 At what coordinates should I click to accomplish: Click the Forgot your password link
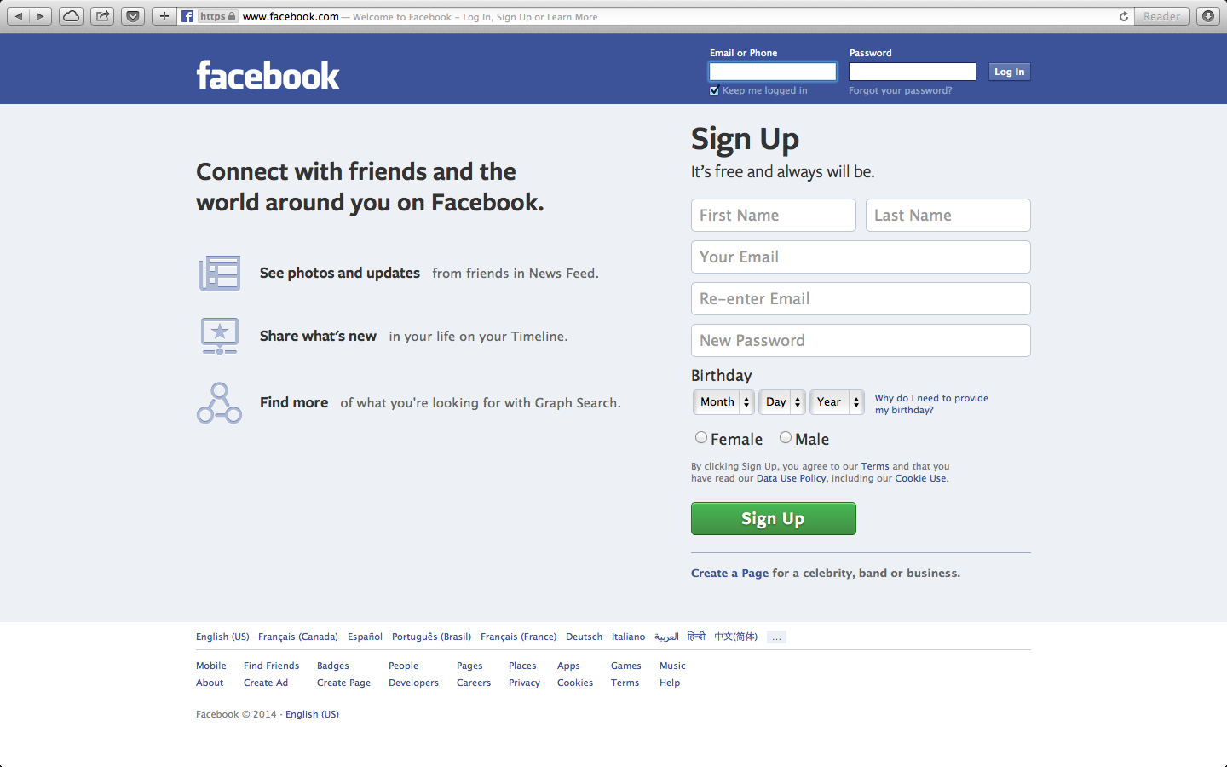click(x=901, y=90)
